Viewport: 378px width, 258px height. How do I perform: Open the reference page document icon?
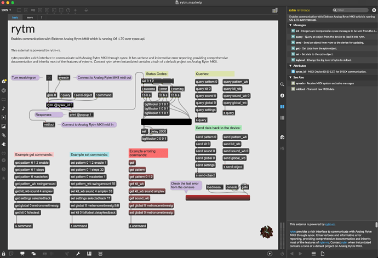point(323,254)
